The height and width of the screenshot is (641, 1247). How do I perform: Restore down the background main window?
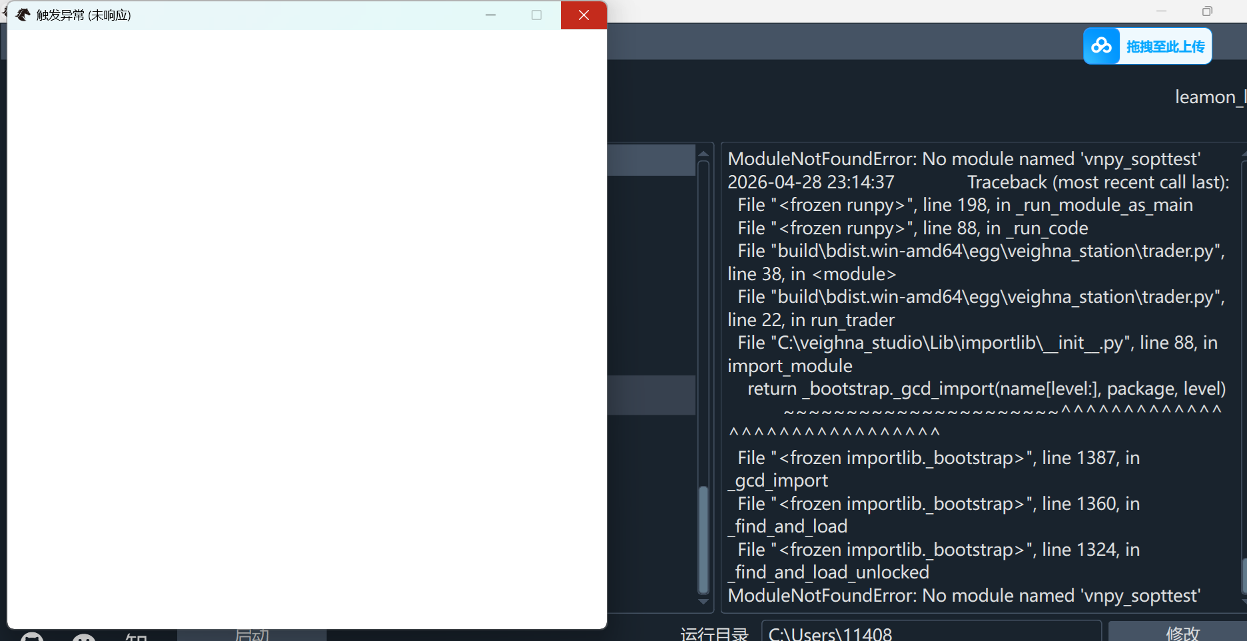coord(1207,11)
